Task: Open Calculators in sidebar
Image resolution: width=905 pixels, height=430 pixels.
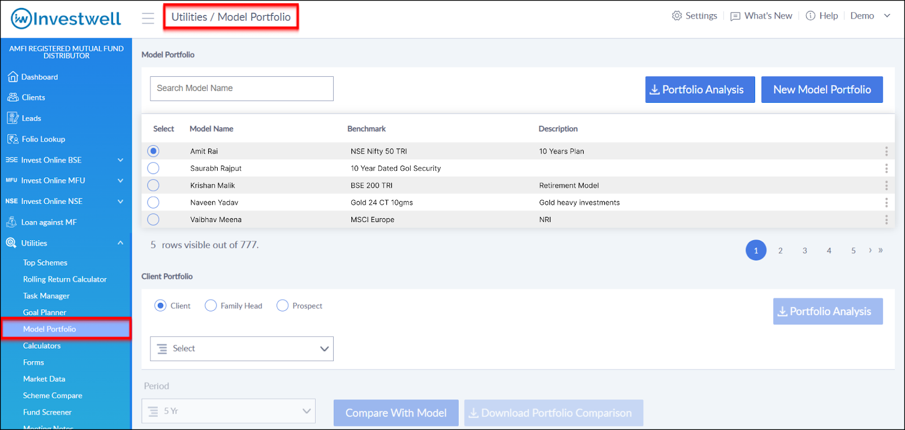Action: [x=42, y=346]
